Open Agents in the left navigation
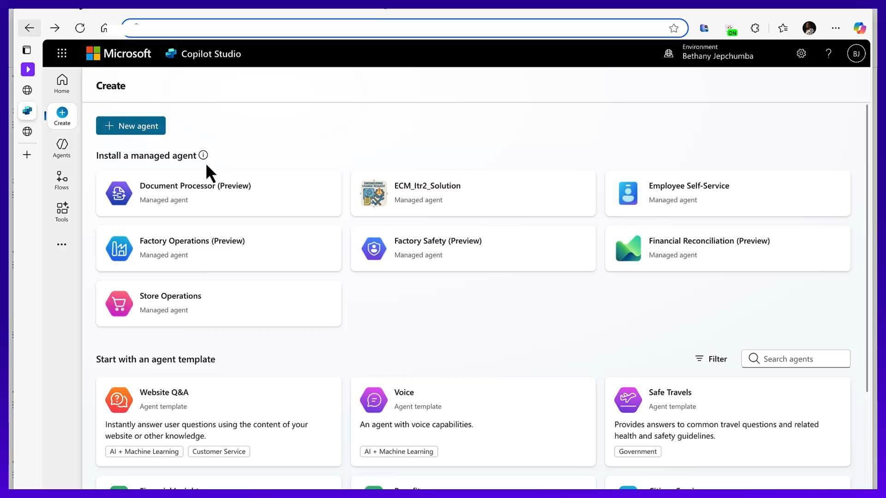Screen dimensions: 886x498 [62, 148]
